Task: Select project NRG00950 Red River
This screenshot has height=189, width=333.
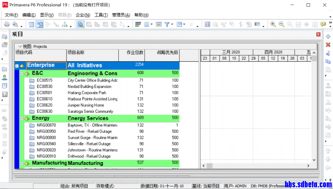Action: pyautogui.click(x=102, y=131)
